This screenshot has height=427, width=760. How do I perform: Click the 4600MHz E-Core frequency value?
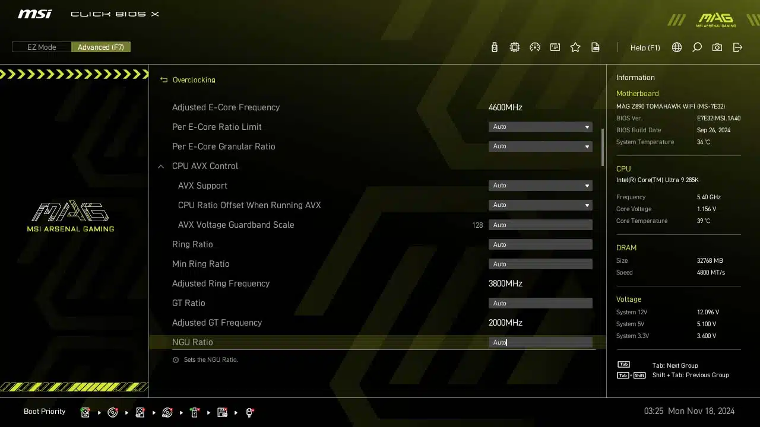(x=505, y=107)
